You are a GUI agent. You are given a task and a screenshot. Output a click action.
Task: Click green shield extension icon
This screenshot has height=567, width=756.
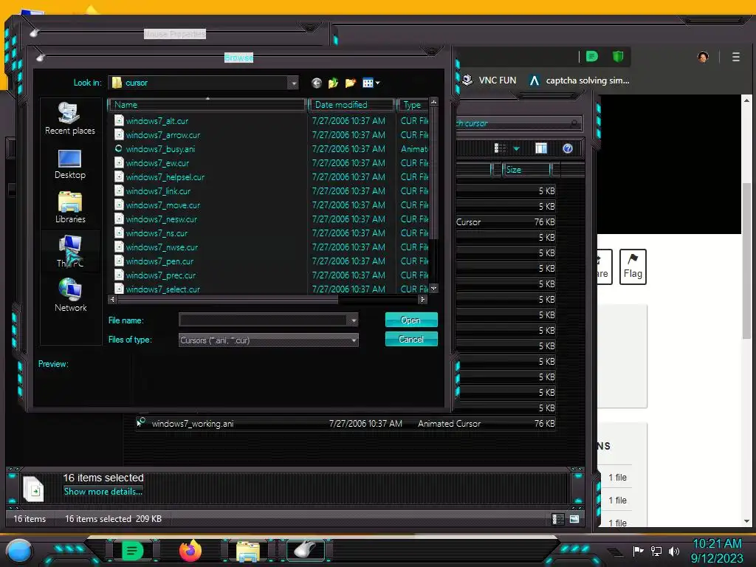[x=618, y=57]
